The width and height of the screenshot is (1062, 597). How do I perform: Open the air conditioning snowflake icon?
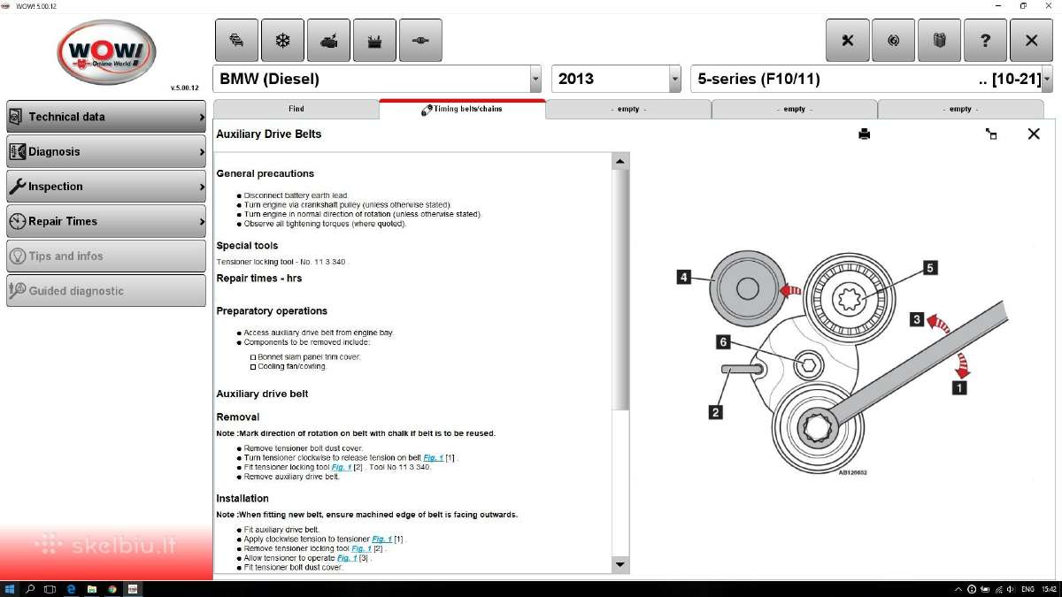(282, 41)
